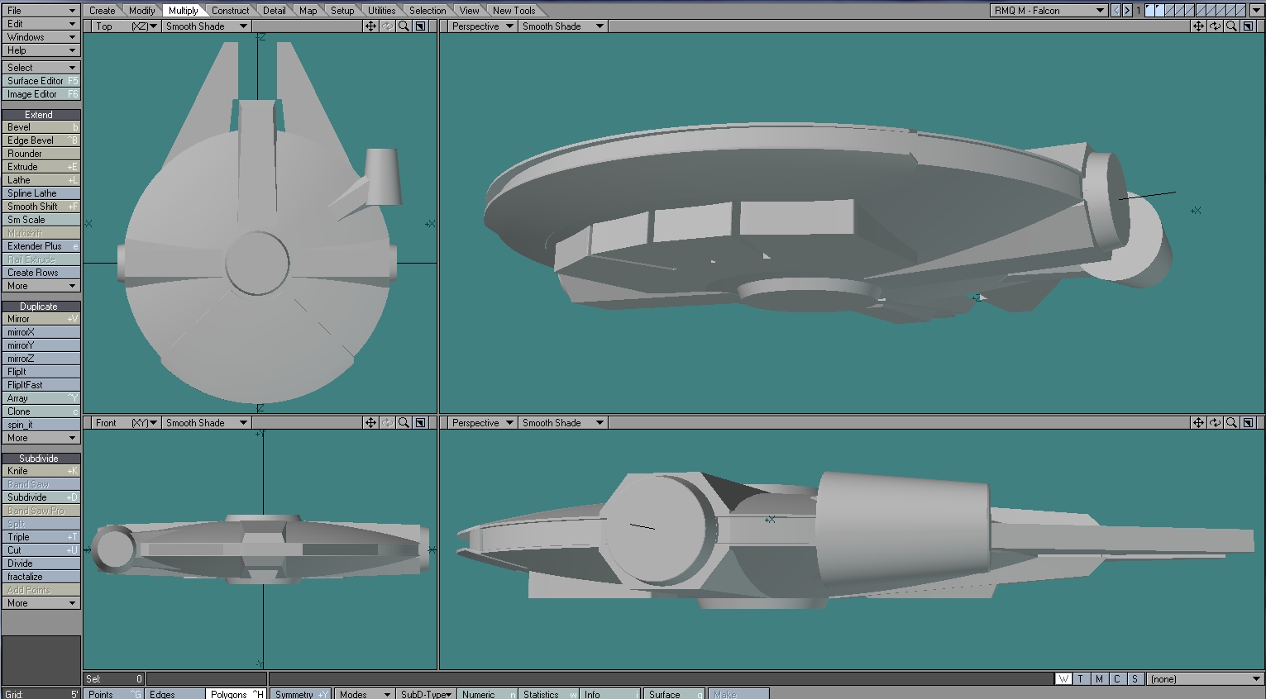Open the Statistics panel
The image size is (1266, 699).
point(550,694)
